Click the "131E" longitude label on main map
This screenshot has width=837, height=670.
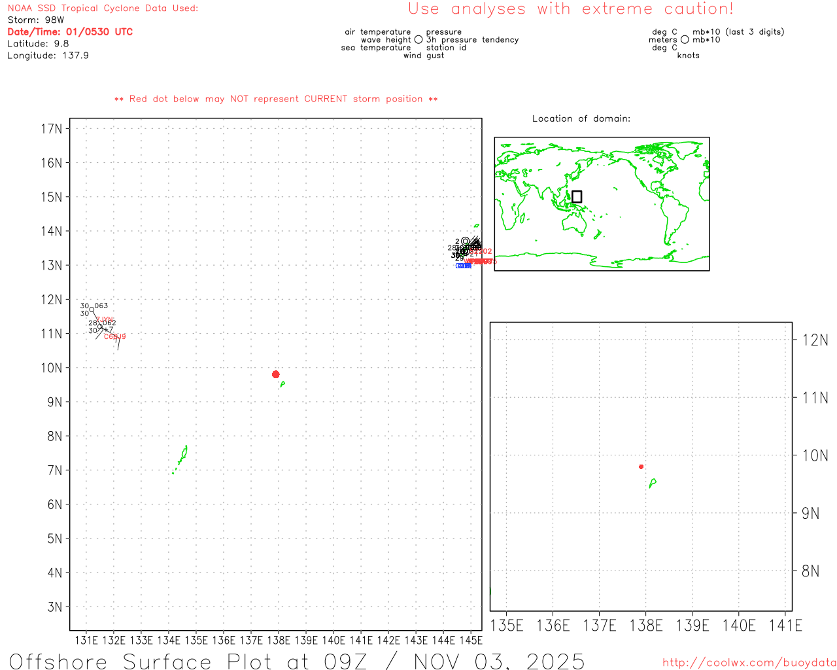pos(86,640)
